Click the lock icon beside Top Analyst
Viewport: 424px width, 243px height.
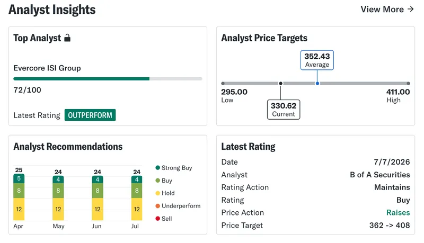(x=67, y=38)
